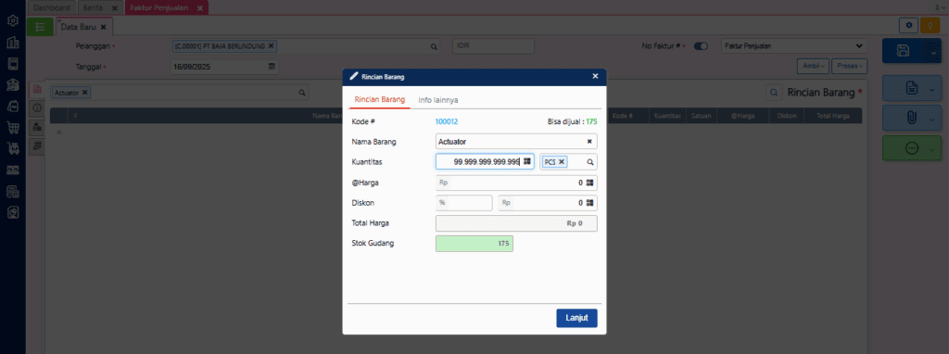Switch to the Info lainnya tab
The width and height of the screenshot is (949, 354).
[x=438, y=100]
